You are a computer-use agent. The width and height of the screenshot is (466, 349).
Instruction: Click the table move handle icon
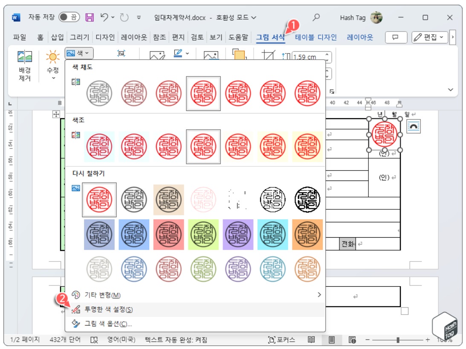[x=56, y=114]
